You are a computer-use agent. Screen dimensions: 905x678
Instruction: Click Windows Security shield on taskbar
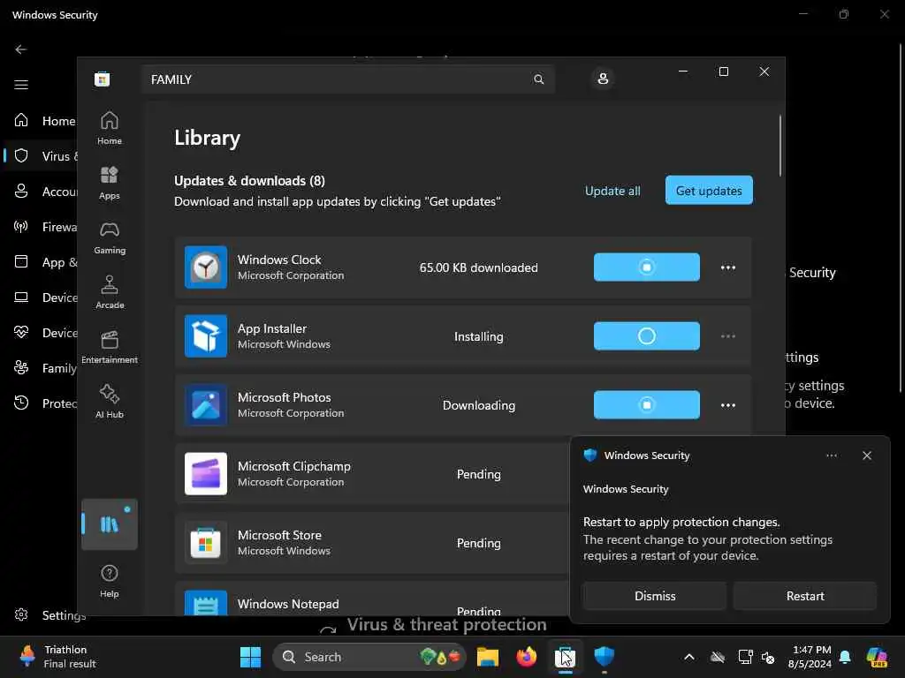tap(604, 657)
